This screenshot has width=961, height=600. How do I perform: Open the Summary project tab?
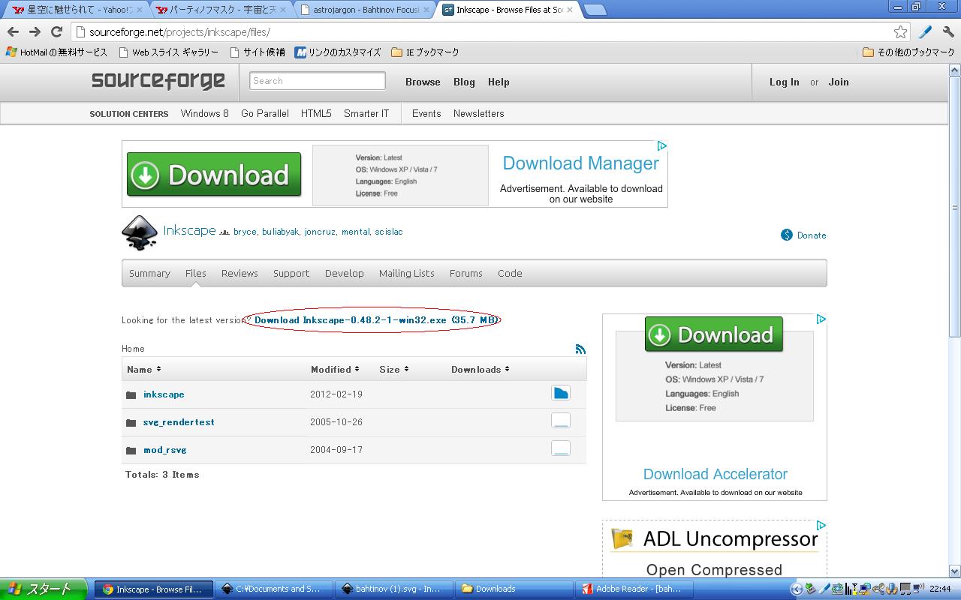tap(149, 273)
